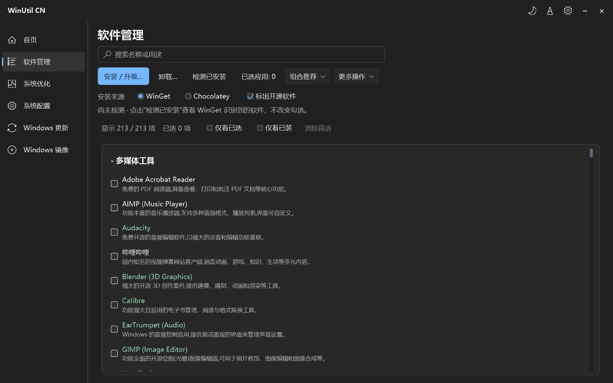Check the AIMP (Music Player) checkbox
The width and height of the screenshot is (613, 383).
coord(114,208)
